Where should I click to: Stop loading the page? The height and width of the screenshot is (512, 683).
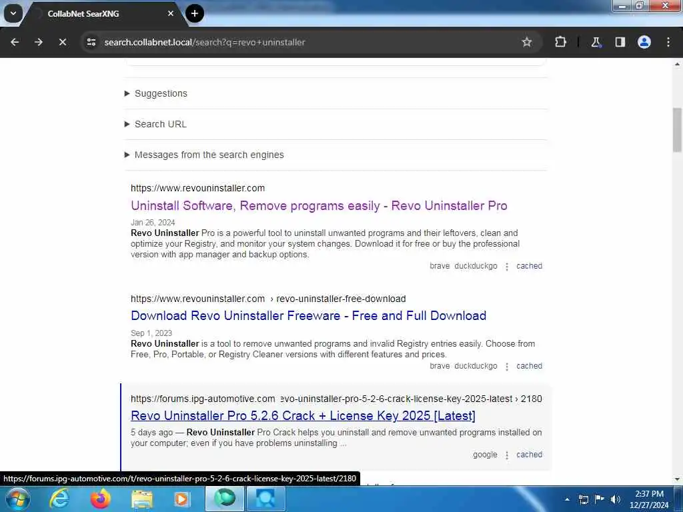point(63,42)
